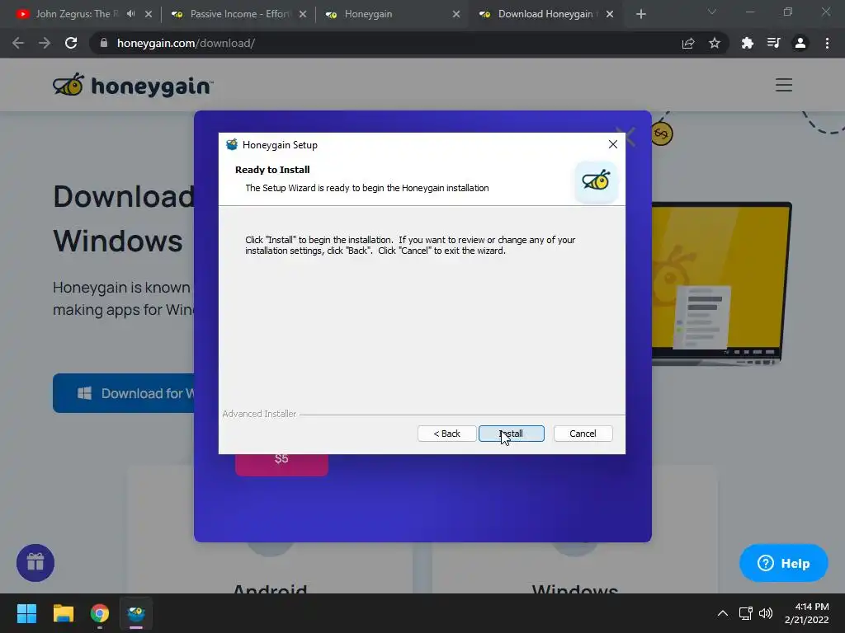Open the clock and date flyout

[807, 613]
